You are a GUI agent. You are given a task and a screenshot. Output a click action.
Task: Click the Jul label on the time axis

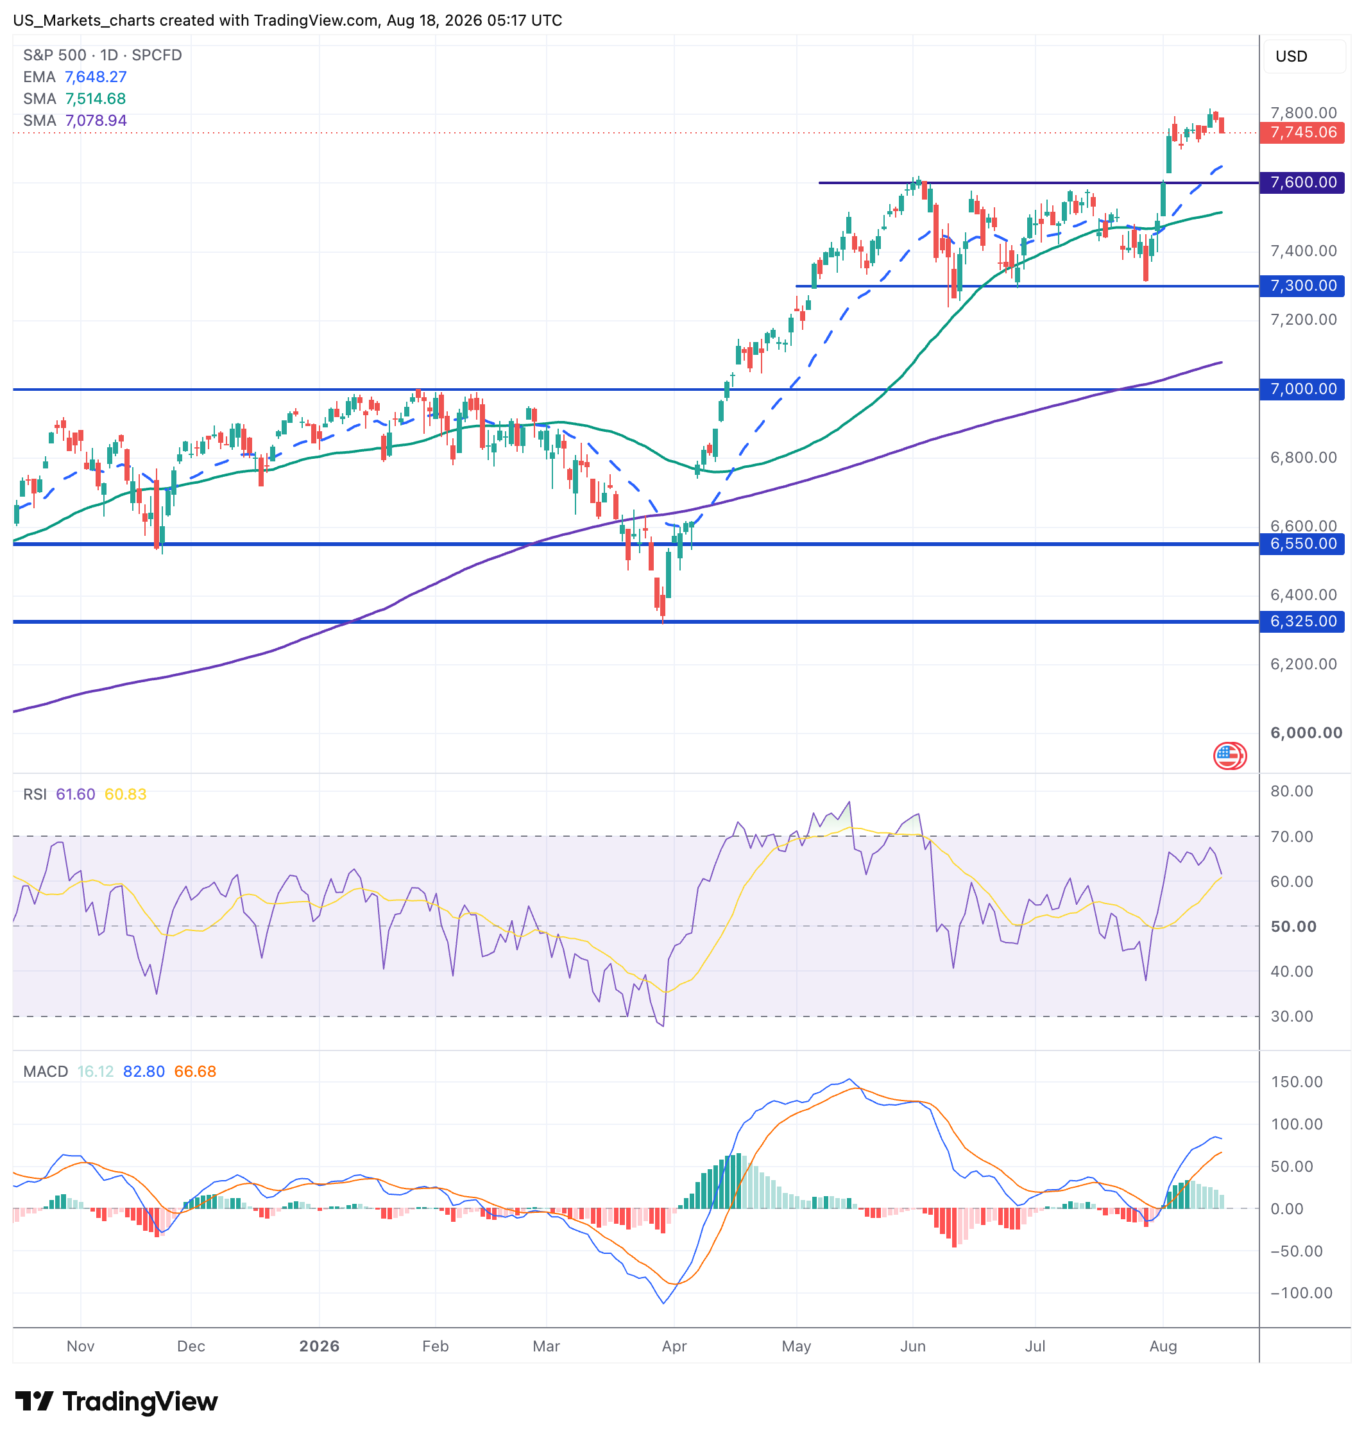click(1036, 1346)
